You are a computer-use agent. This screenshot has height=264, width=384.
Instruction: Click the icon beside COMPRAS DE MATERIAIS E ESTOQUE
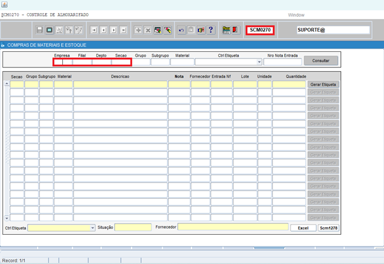coord(3,45)
